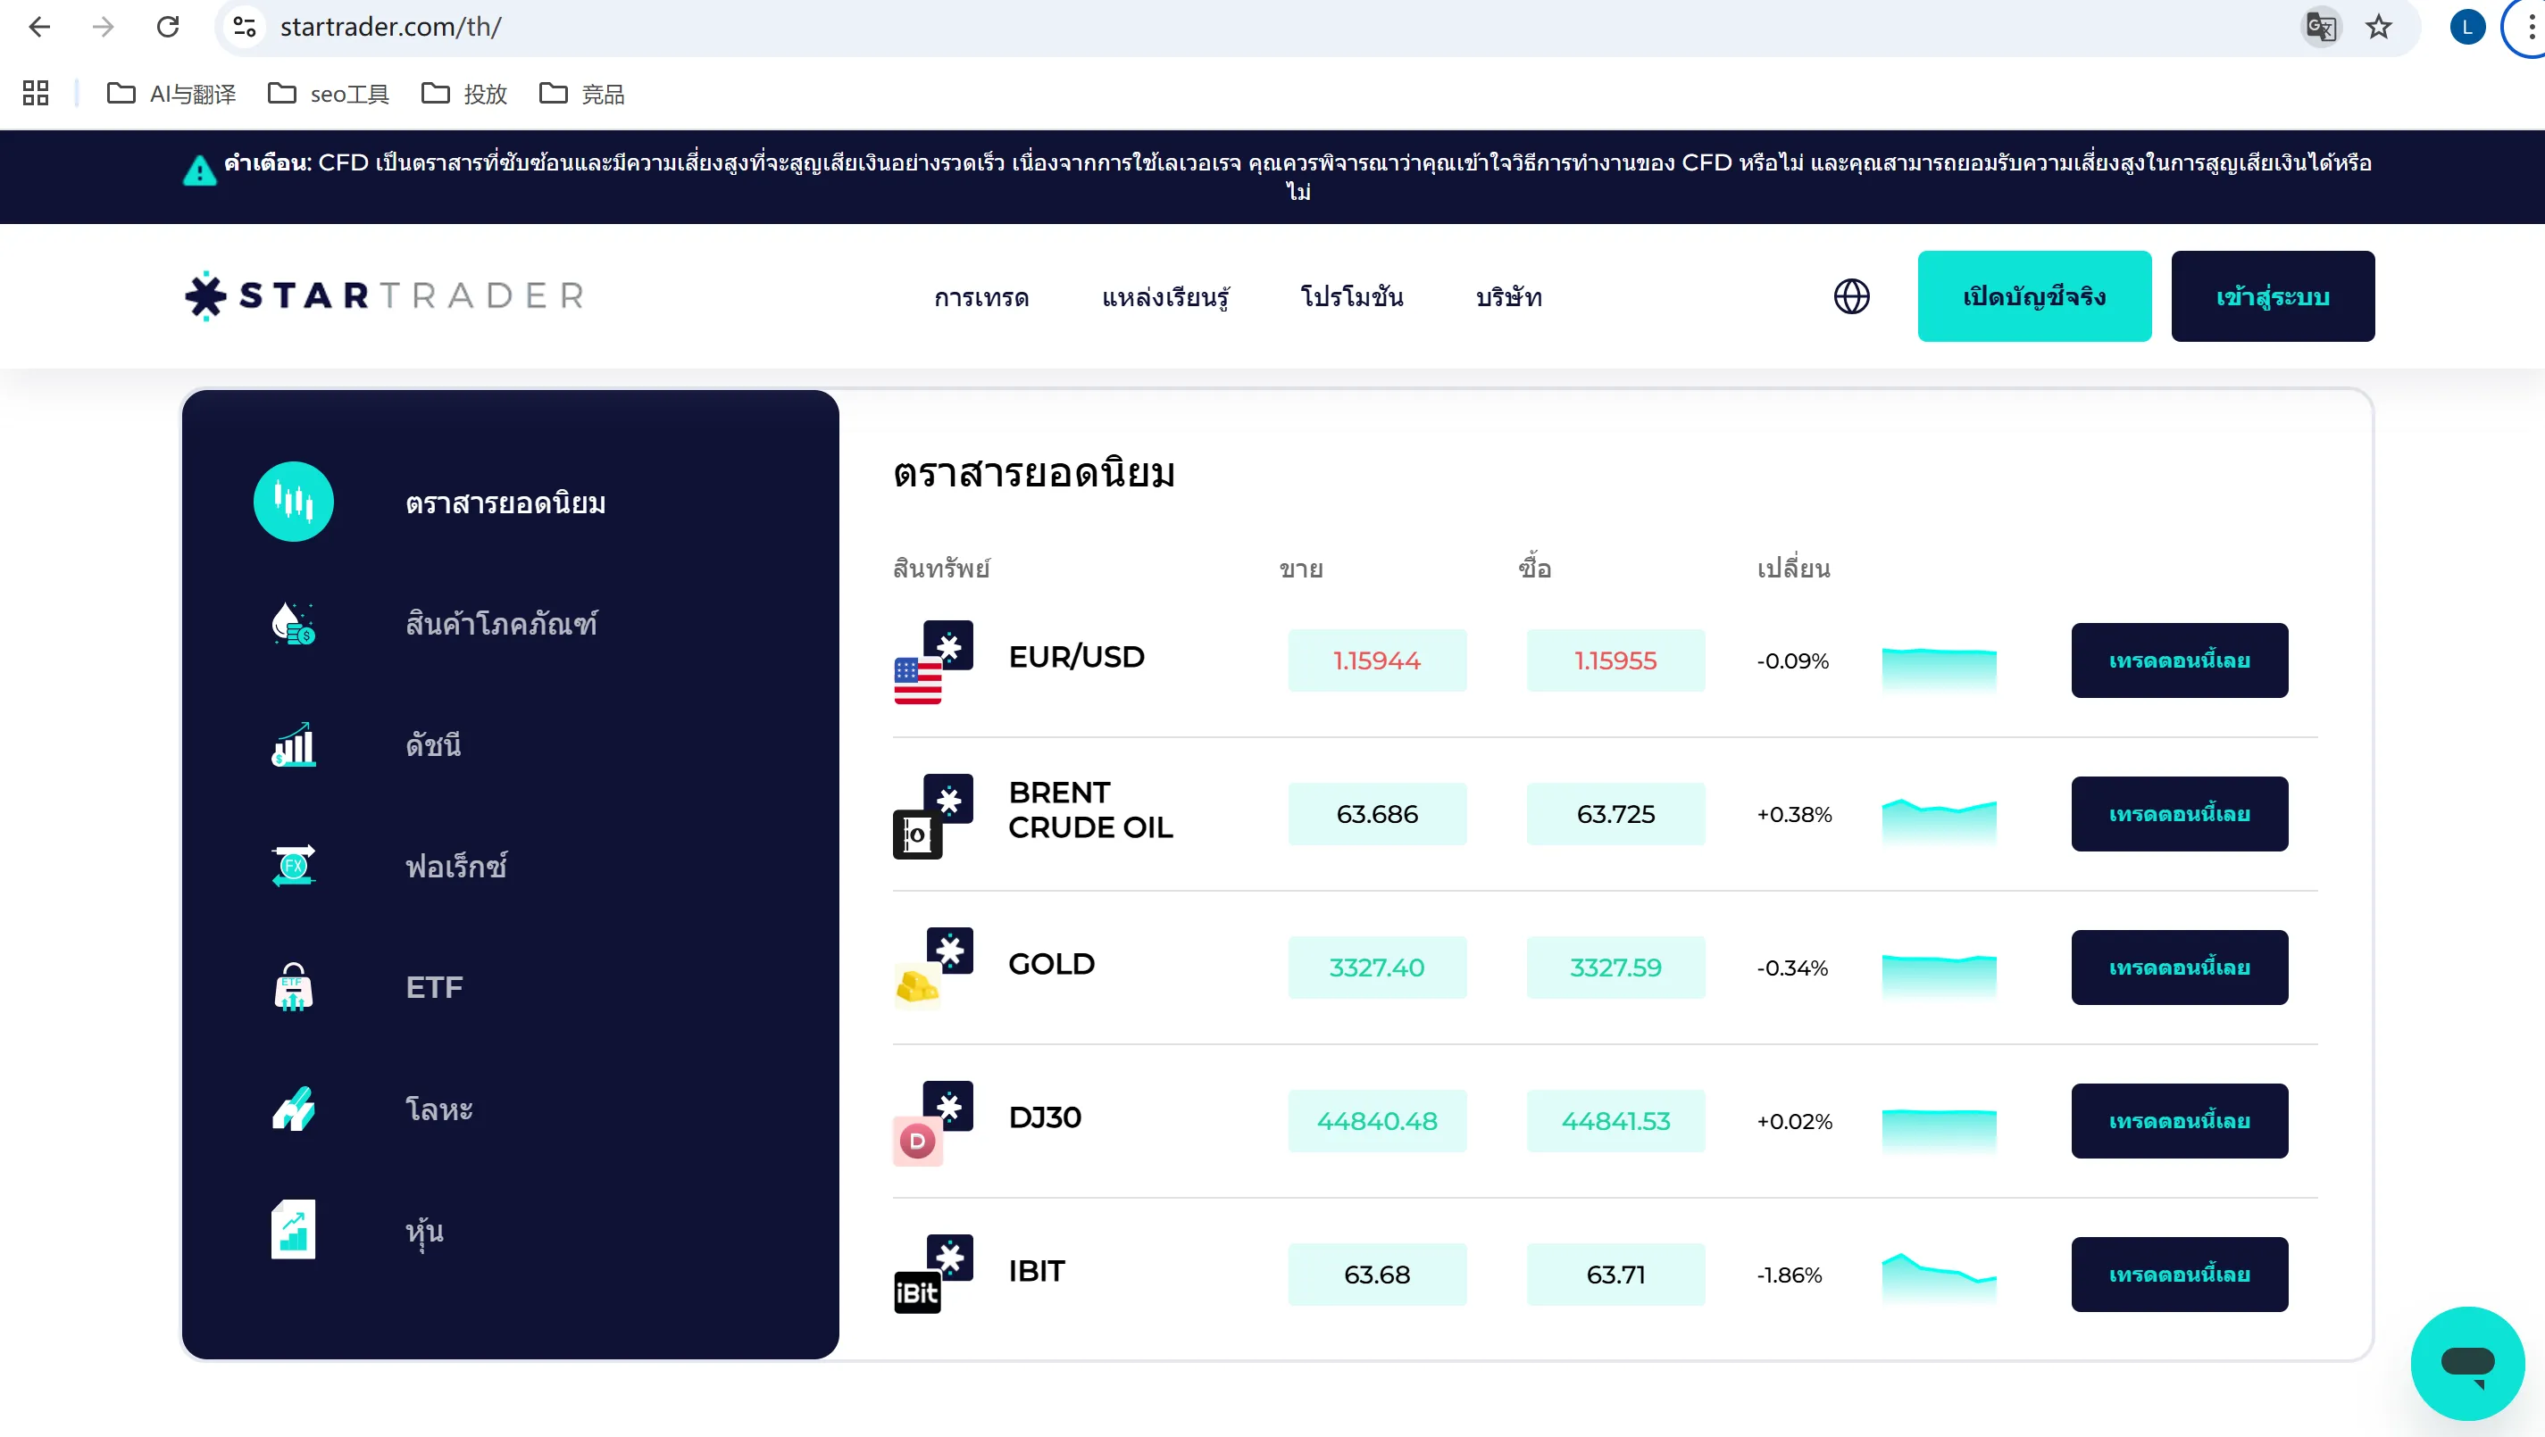Click the browser forward arrow

click(103, 27)
